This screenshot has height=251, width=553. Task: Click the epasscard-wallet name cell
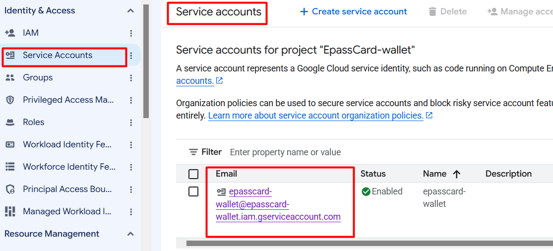pyautogui.click(x=444, y=198)
